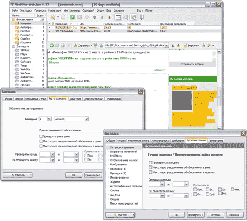247x221 pixels.
Task: Click the question text area scrollbar
Action: [214, 56]
